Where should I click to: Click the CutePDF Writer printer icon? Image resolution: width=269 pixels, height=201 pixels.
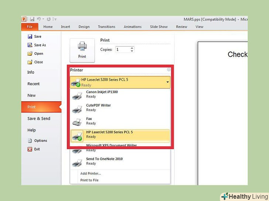tap(77, 109)
